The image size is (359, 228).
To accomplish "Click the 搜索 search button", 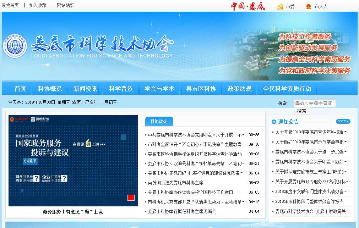I will click(x=301, y=111).
